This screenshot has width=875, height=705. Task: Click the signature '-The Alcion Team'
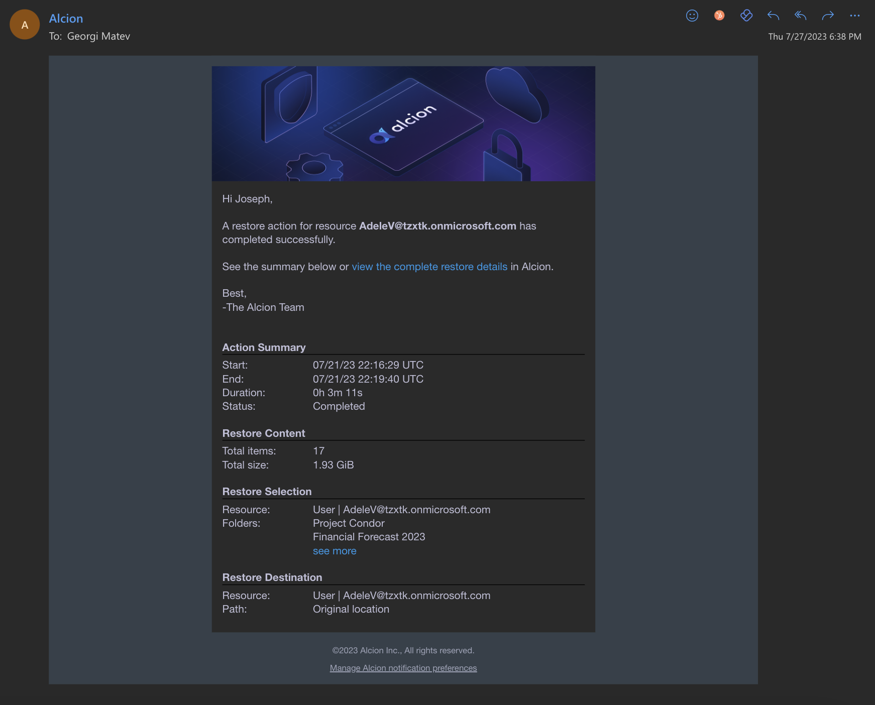pyautogui.click(x=263, y=307)
